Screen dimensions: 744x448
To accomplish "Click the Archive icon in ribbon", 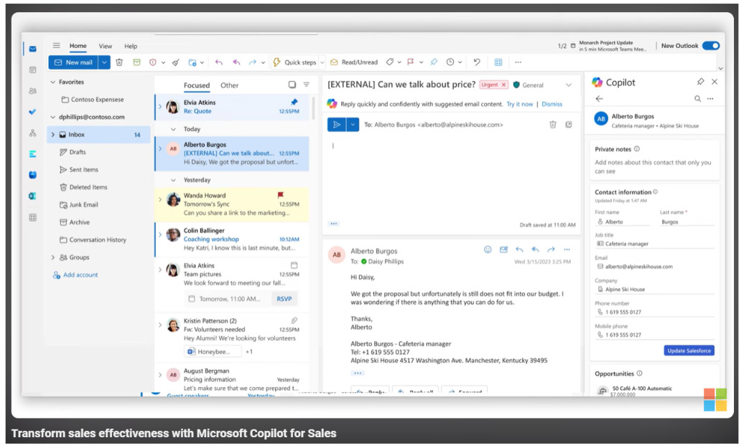I will pos(136,62).
